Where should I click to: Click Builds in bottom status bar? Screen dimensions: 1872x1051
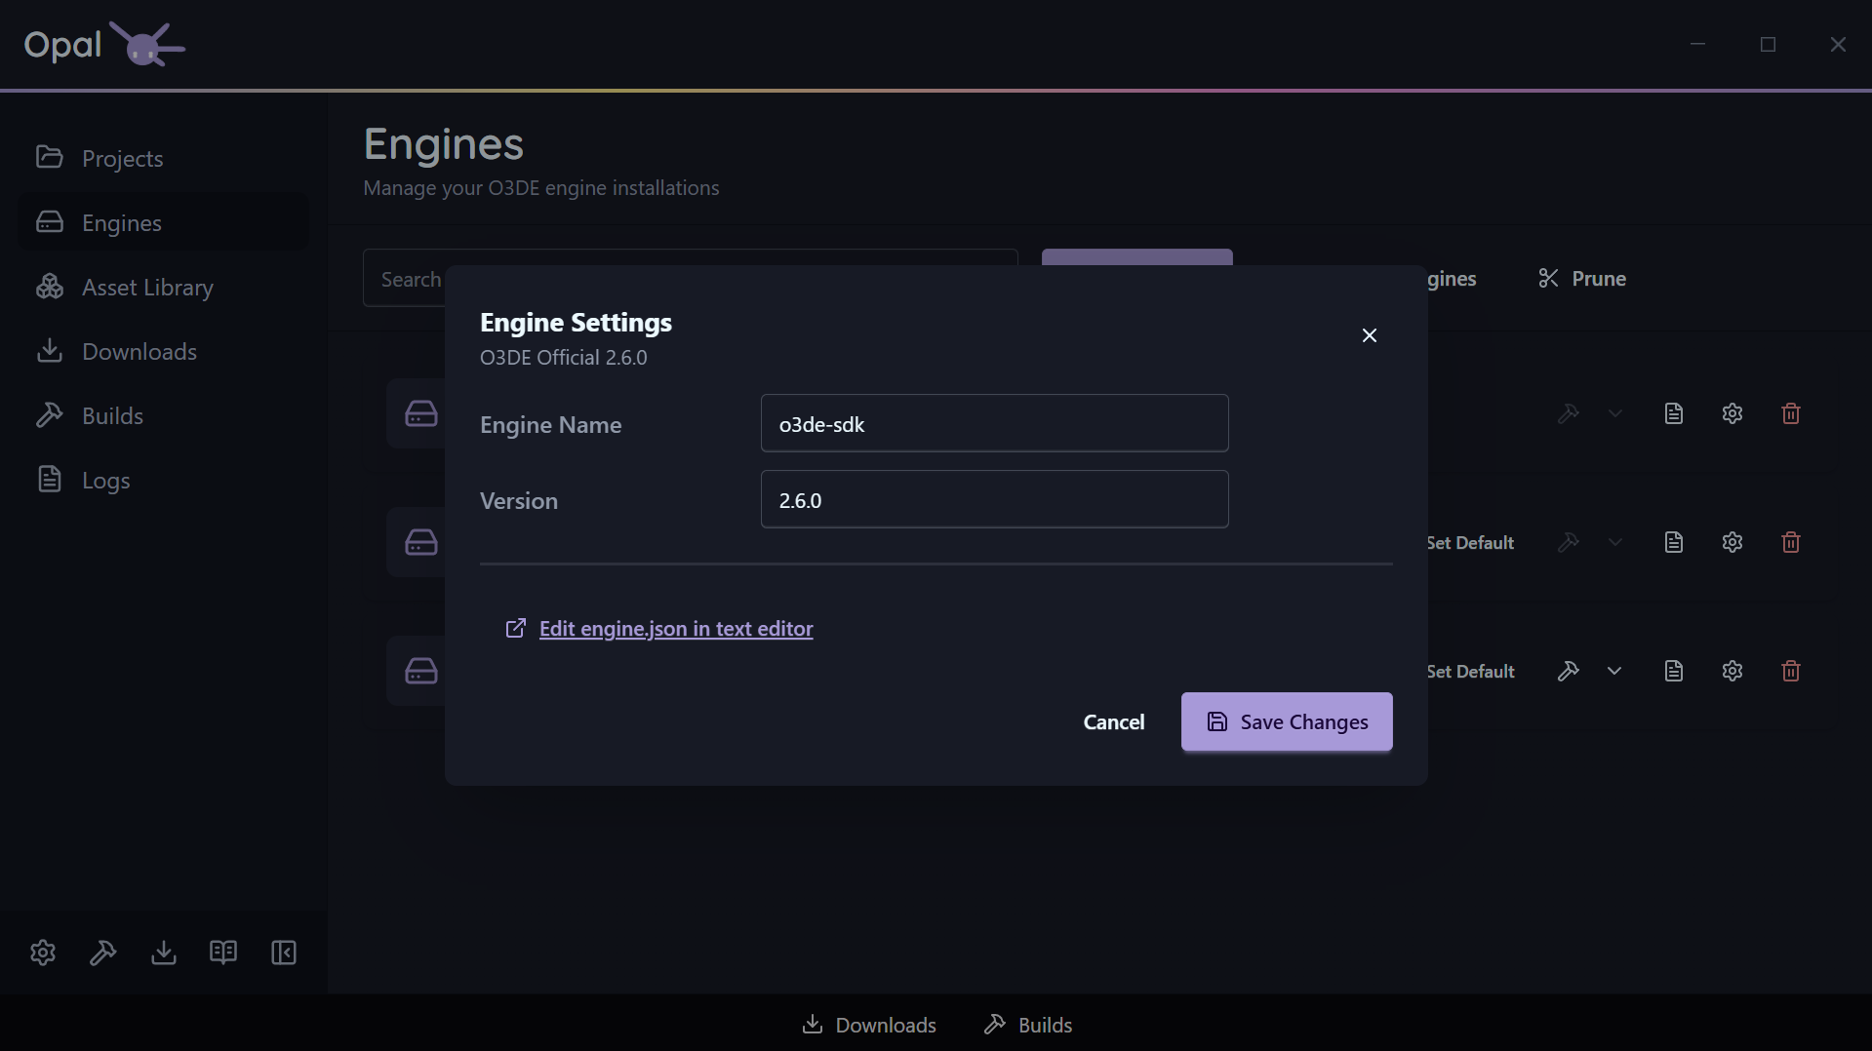1028,1025
